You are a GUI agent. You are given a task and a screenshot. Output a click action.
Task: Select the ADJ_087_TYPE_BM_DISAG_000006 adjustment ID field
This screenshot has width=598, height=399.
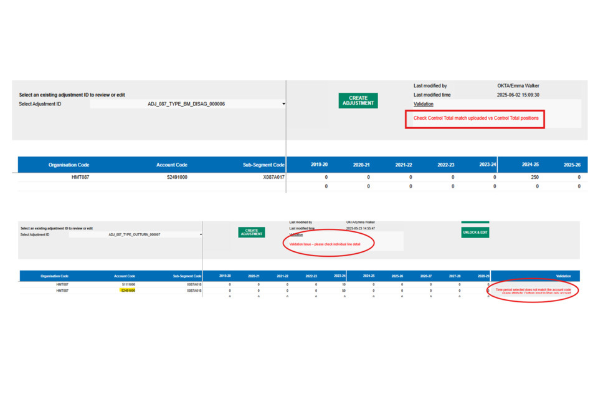pyautogui.click(x=186, y=104)
